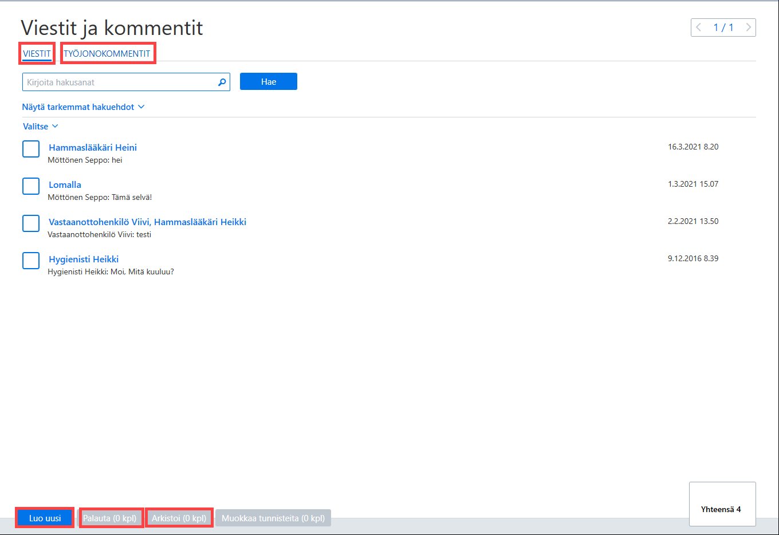The image size is (779, 535).
Task: Click Muokkaa tunnisteita (0 kpl) button
Action: click(273, 518)
